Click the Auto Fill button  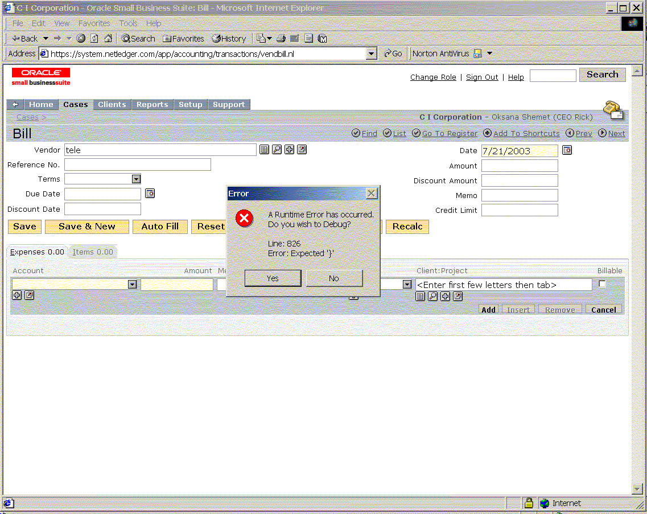160,227
